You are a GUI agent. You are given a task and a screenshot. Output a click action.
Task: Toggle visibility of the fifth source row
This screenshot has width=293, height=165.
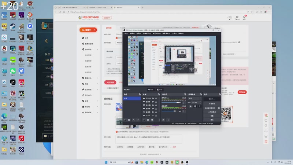click(x=153, y=112)
